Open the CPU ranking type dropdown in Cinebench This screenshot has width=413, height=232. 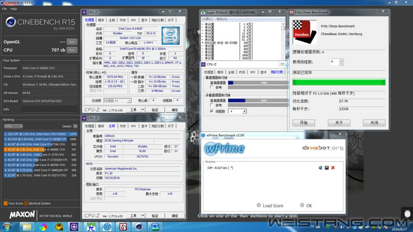(x=13, y=126)
